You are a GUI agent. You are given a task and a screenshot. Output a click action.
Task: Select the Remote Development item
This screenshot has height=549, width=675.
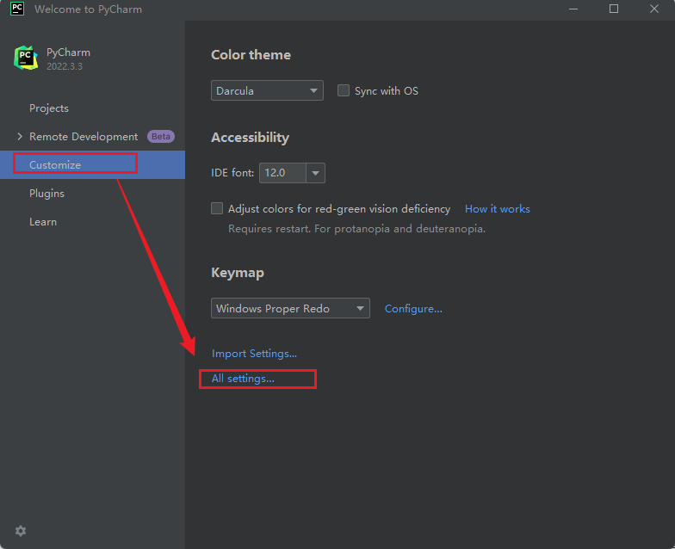tap(84, 136)
